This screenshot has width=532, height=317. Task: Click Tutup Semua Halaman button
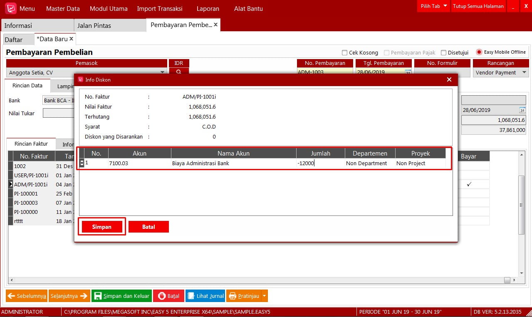coord(478,6)
